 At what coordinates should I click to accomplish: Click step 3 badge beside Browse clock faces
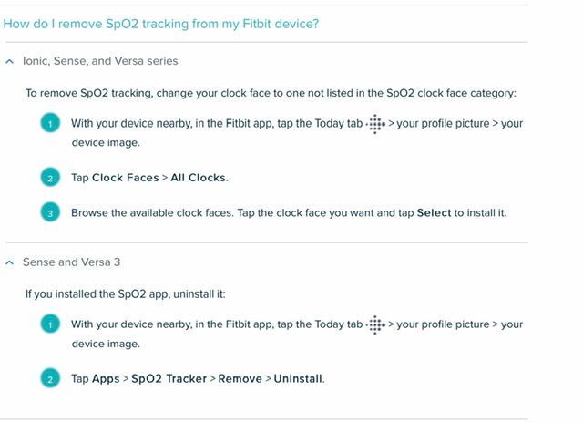click(50, 212)
